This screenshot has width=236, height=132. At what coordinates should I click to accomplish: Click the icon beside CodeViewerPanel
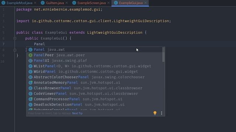click(31, 94)
